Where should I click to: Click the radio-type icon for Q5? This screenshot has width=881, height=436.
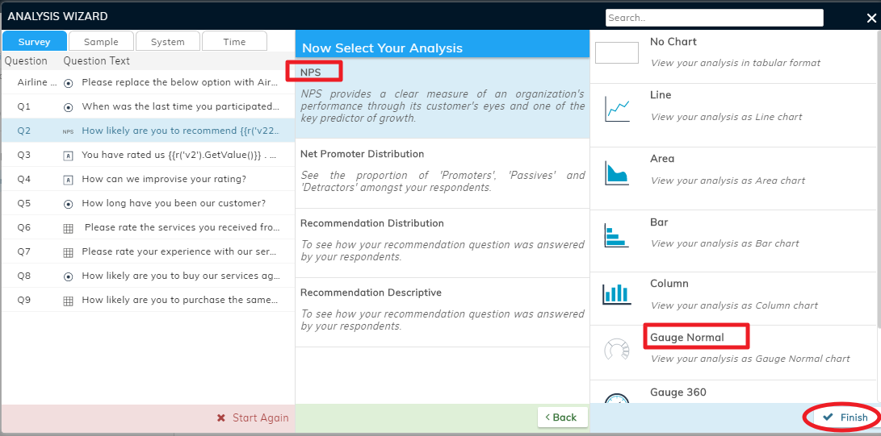(68, 203)
